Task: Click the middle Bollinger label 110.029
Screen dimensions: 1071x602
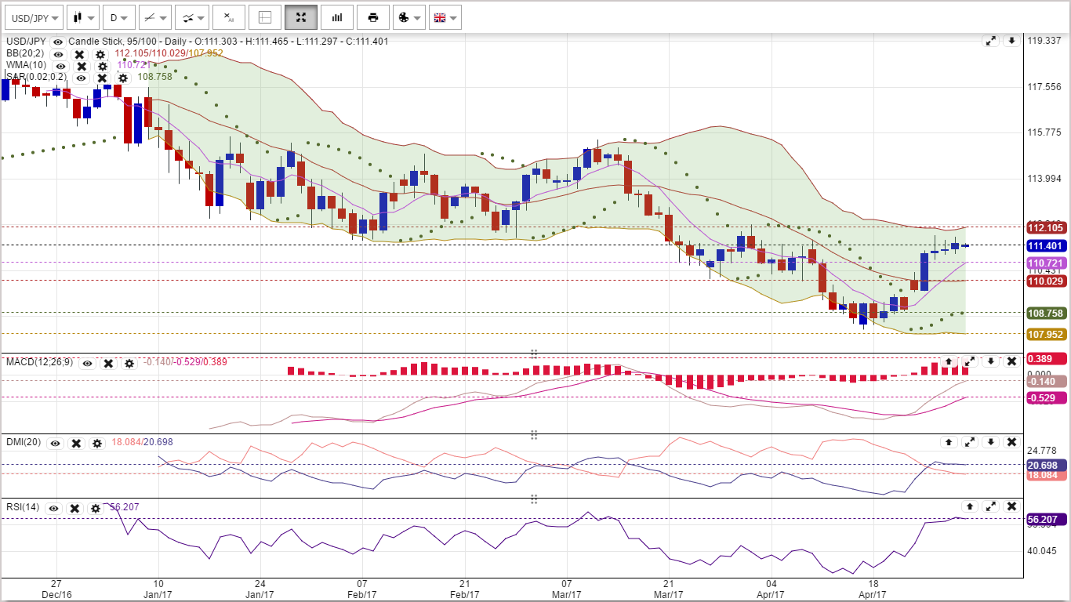Action: (x=1047, y=281)
